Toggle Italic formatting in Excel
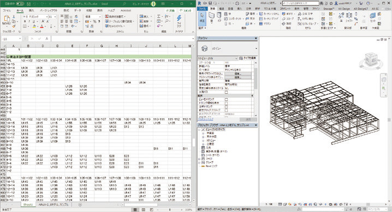The image size is (392, 212). click(x=29, y=21)
